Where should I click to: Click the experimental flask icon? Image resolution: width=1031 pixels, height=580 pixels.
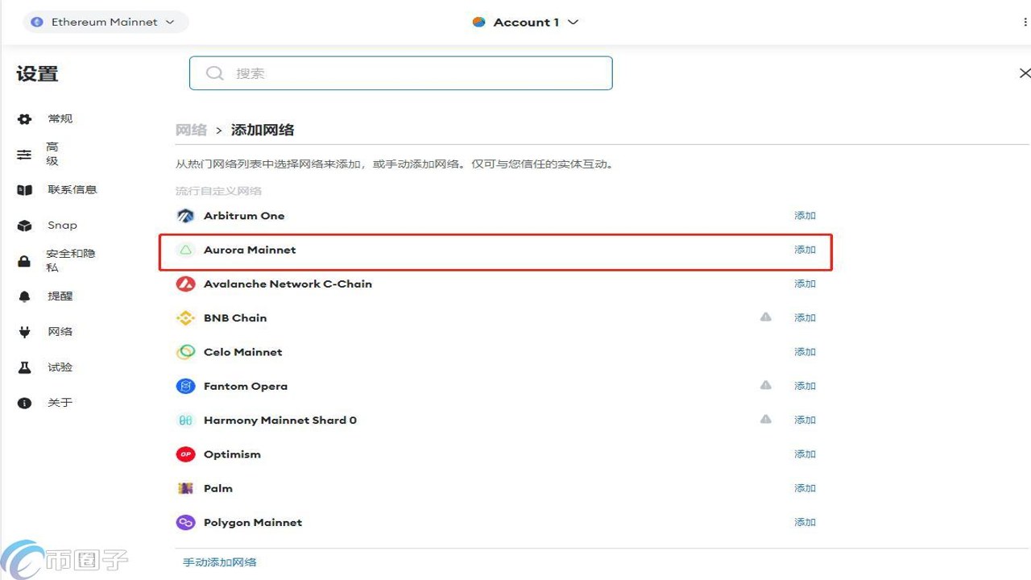(x=24, y=367)
